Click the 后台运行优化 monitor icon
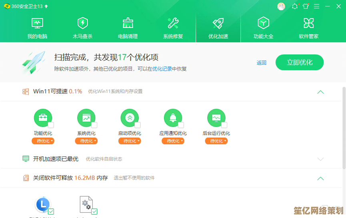 click(x=216, y=118)
